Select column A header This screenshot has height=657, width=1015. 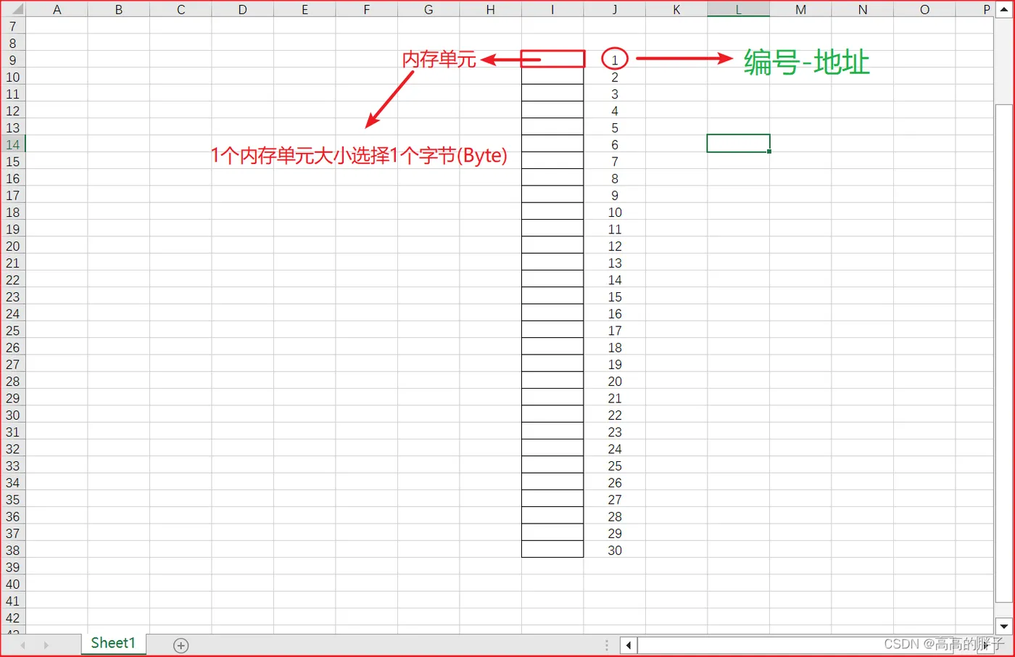57,9
